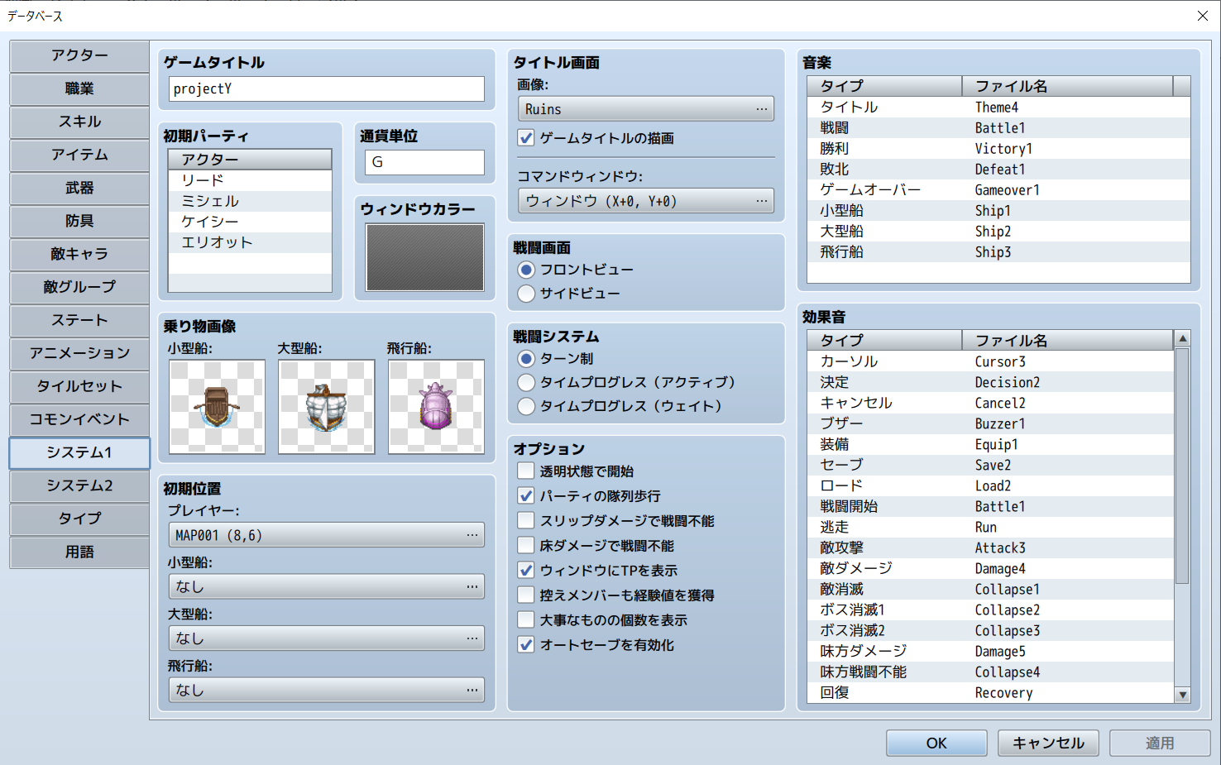This screenshot has width=1221, height=765.
Task: Select the キャンセル sound effect row Cancel2
Action: 990,404
